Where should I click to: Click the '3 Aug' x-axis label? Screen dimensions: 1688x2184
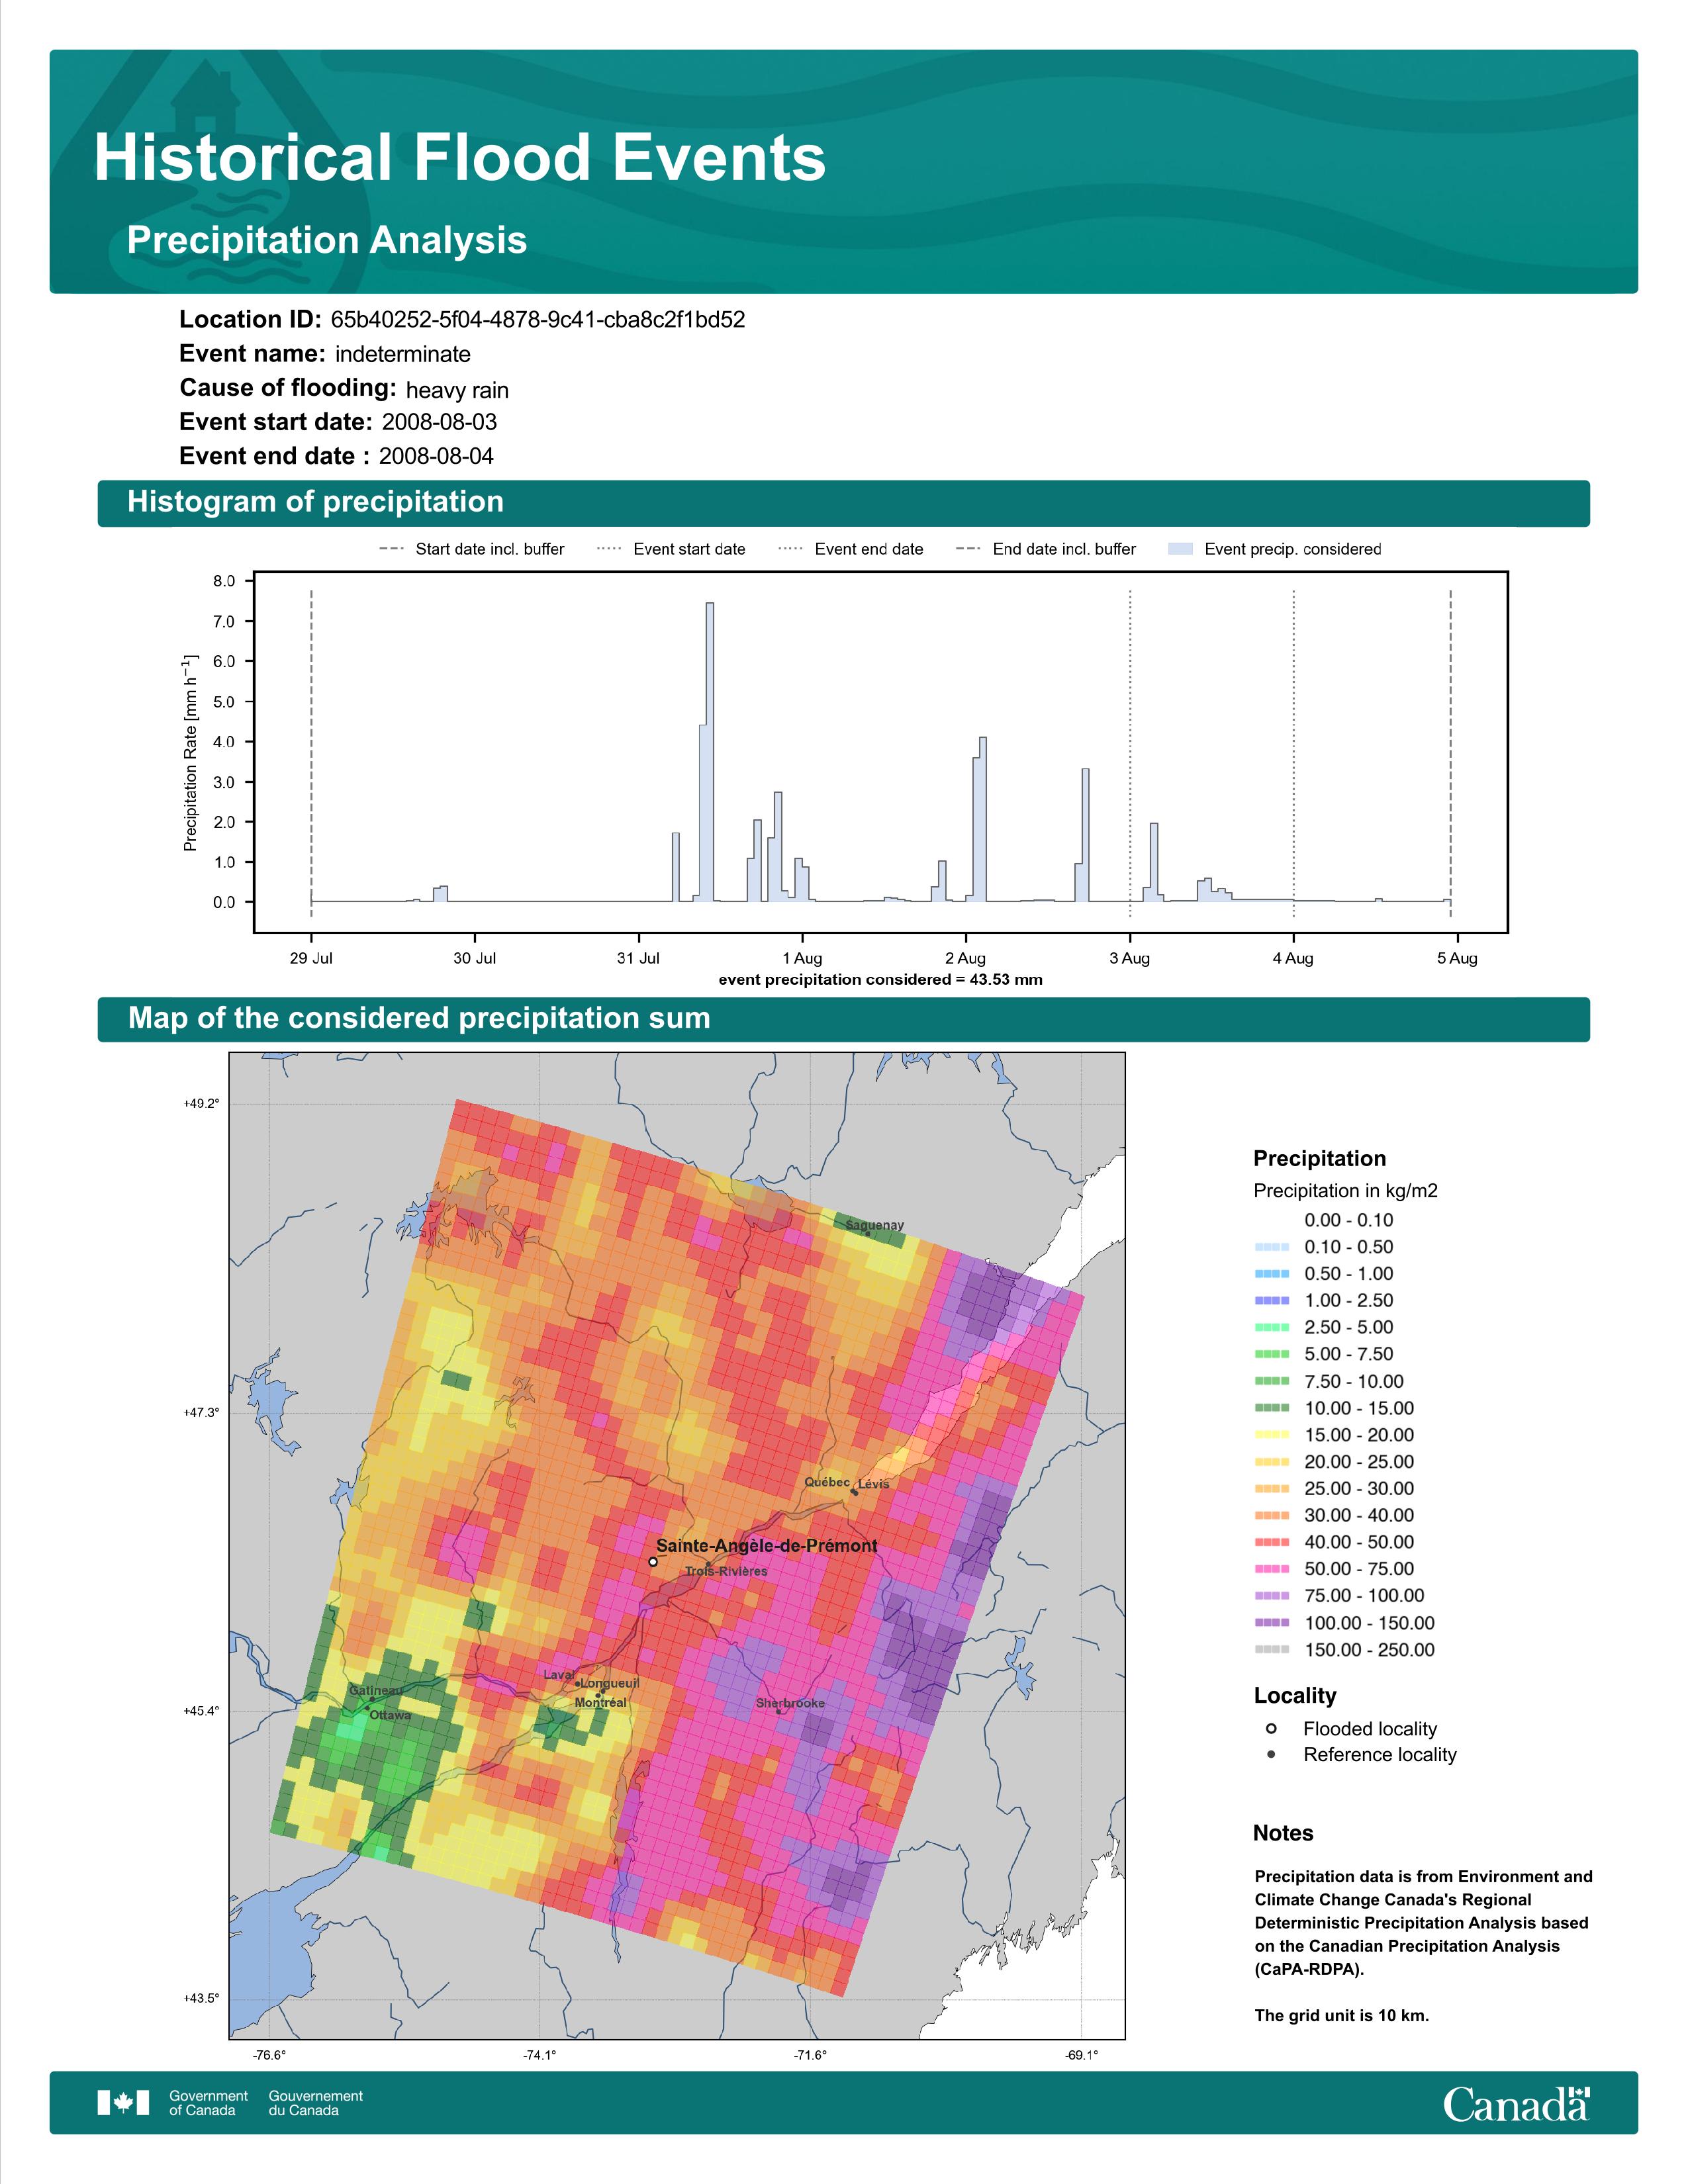[x=1130, y=958]
